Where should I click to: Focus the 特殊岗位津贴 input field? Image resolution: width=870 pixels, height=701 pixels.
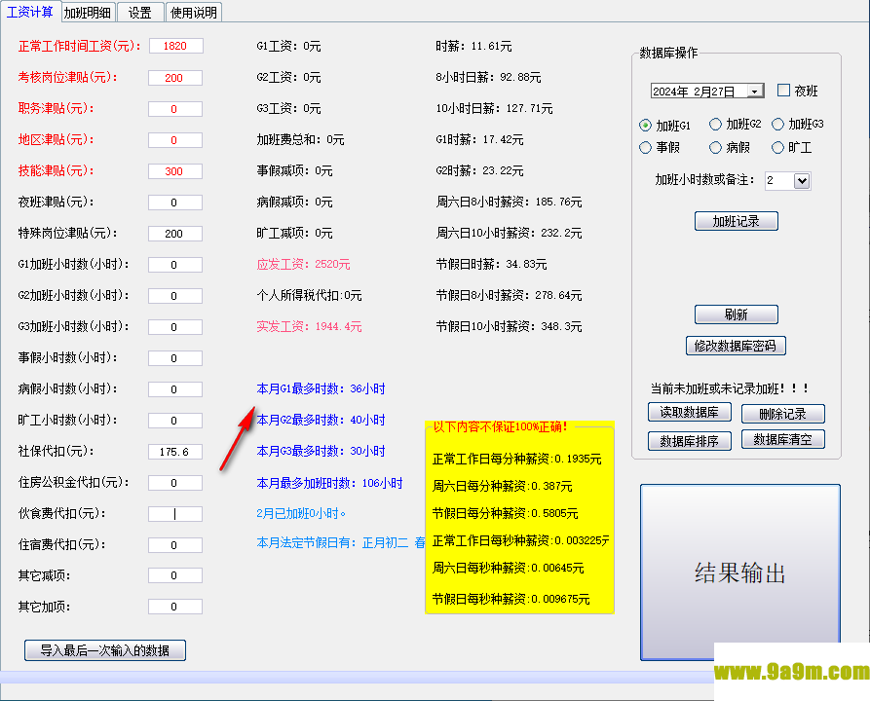click(x=174, y=234)
